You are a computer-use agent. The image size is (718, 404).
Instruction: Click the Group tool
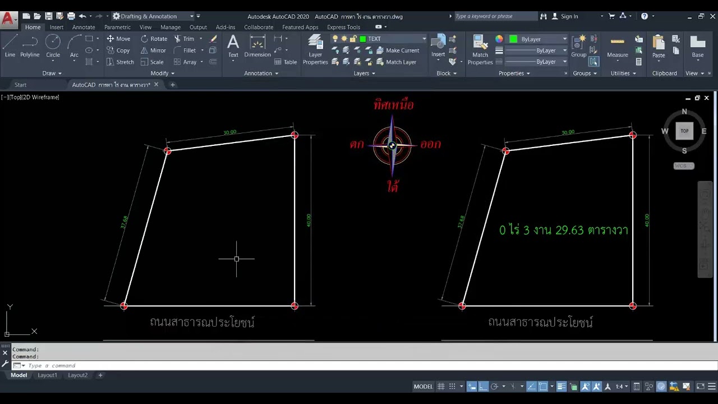coord(579,46)
